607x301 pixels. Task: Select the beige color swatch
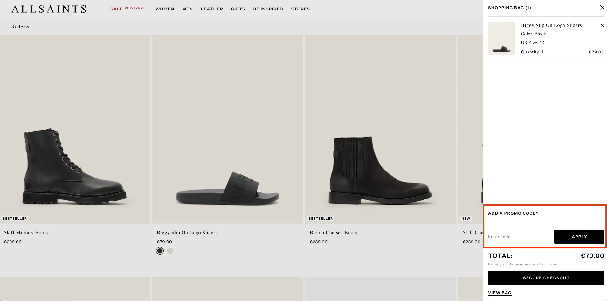[x=170, y=251]
